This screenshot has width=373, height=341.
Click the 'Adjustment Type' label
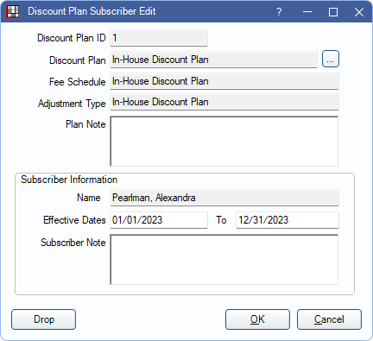[x=72, y=104]
